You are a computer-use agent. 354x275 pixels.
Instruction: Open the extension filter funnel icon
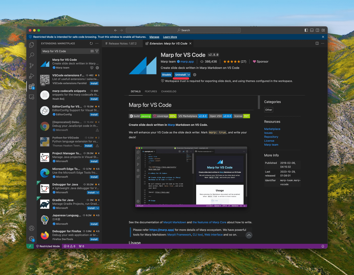click(97, 51)
